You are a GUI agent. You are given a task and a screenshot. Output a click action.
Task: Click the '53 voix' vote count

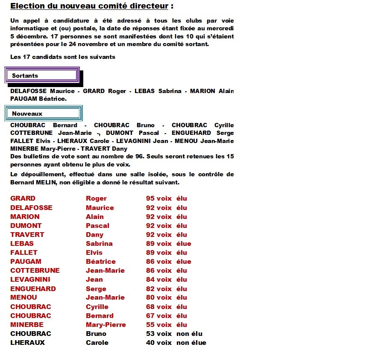[x=159, y=334]
